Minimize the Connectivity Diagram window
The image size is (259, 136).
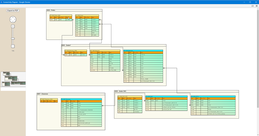244,2
